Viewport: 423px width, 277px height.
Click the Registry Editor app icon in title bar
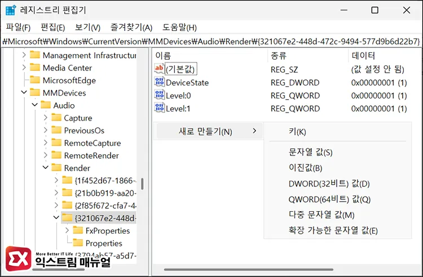coord(11,10)
